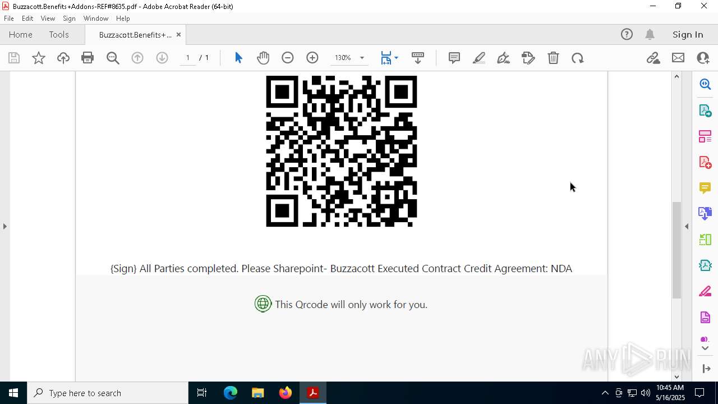Open Task View on taskbar

(x=202, y=393)
